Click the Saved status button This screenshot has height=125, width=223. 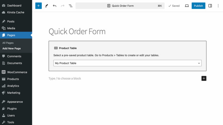tap(174, 6)
